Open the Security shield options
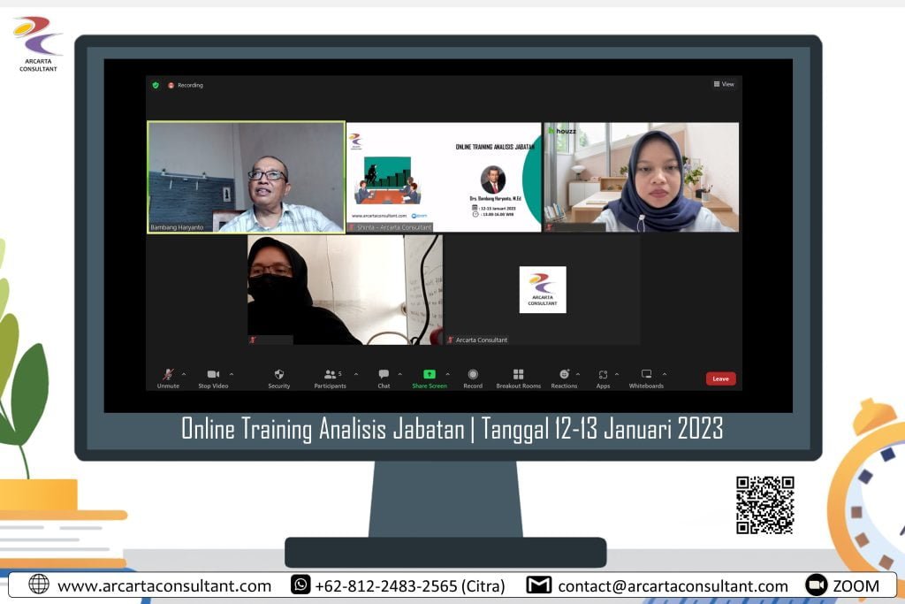Image resolution: width=905 pixels, height=604 pixels. point(279,375)
